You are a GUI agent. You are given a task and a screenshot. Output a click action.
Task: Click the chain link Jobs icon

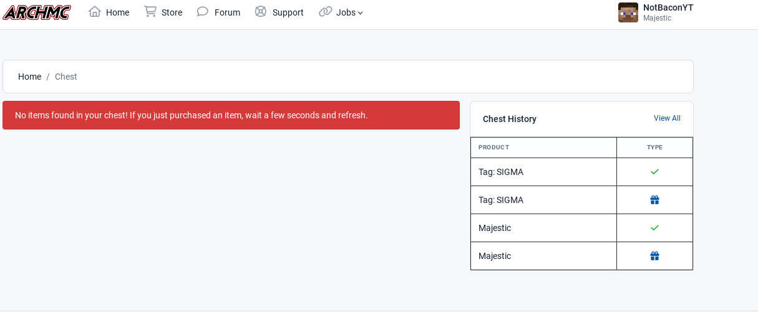(x=325, y=11)
